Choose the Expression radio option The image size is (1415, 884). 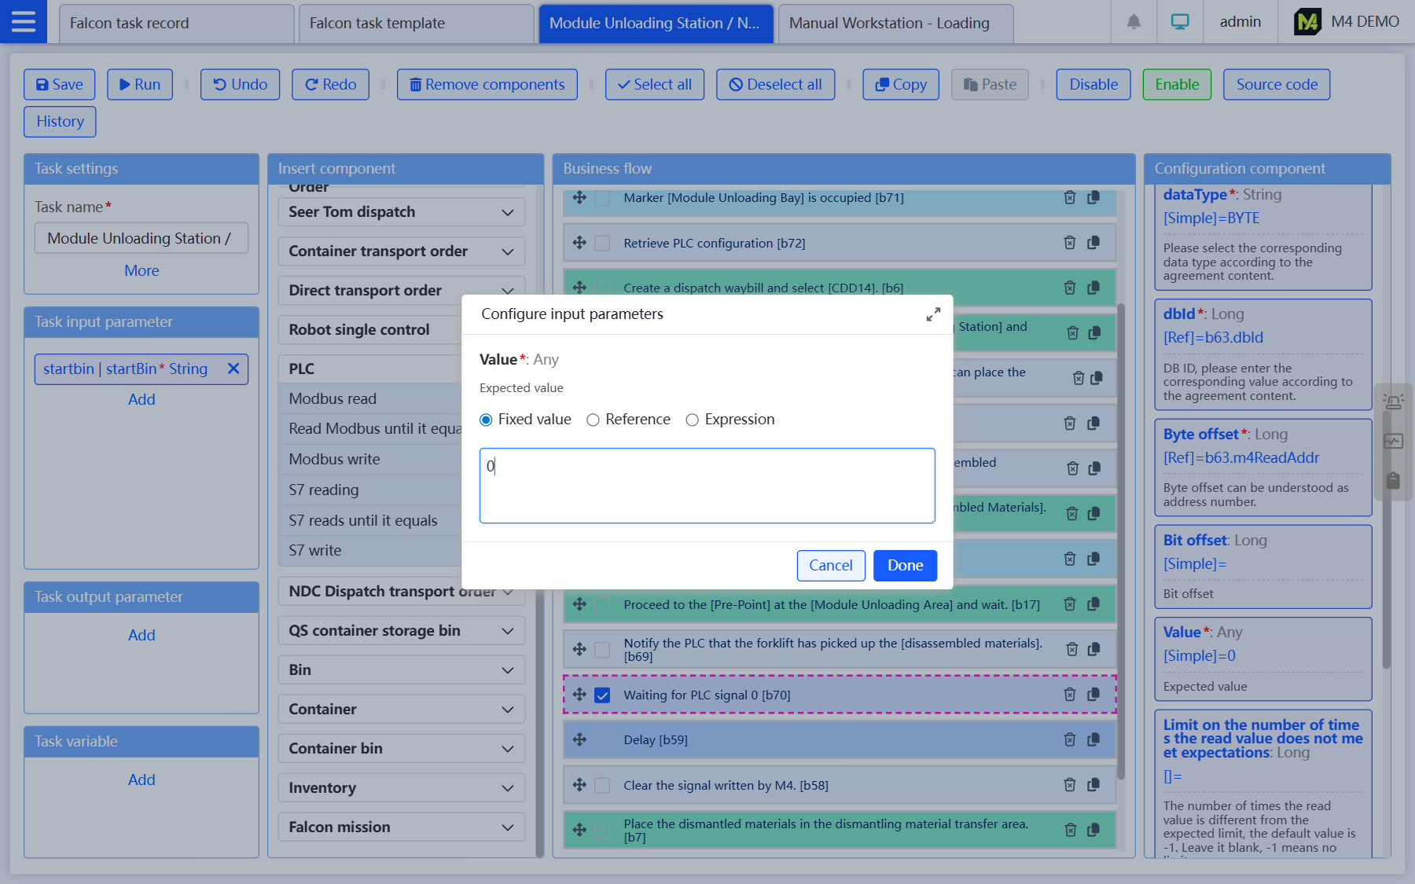coord(692,420)
